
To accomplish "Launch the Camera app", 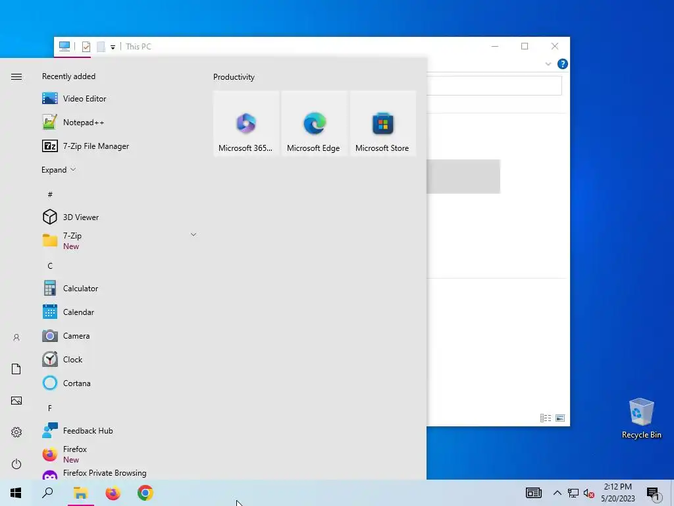I will click(x=120, y=335).
